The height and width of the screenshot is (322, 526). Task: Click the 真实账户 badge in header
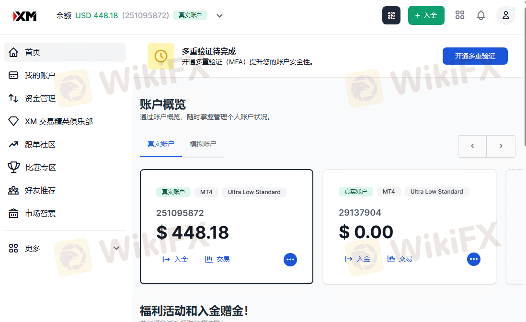(190, 15)
